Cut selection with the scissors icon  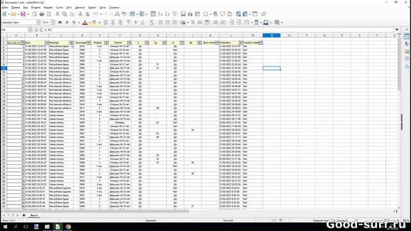tap(57, 14)
